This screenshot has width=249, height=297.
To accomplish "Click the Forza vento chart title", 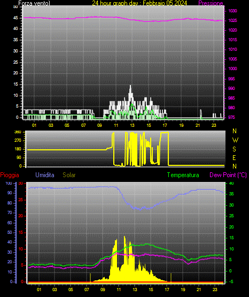I will 34,3.
